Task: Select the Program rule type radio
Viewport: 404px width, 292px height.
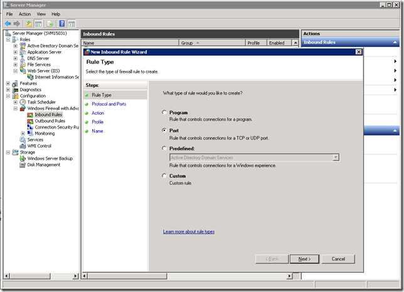Action: coord(164,112)
